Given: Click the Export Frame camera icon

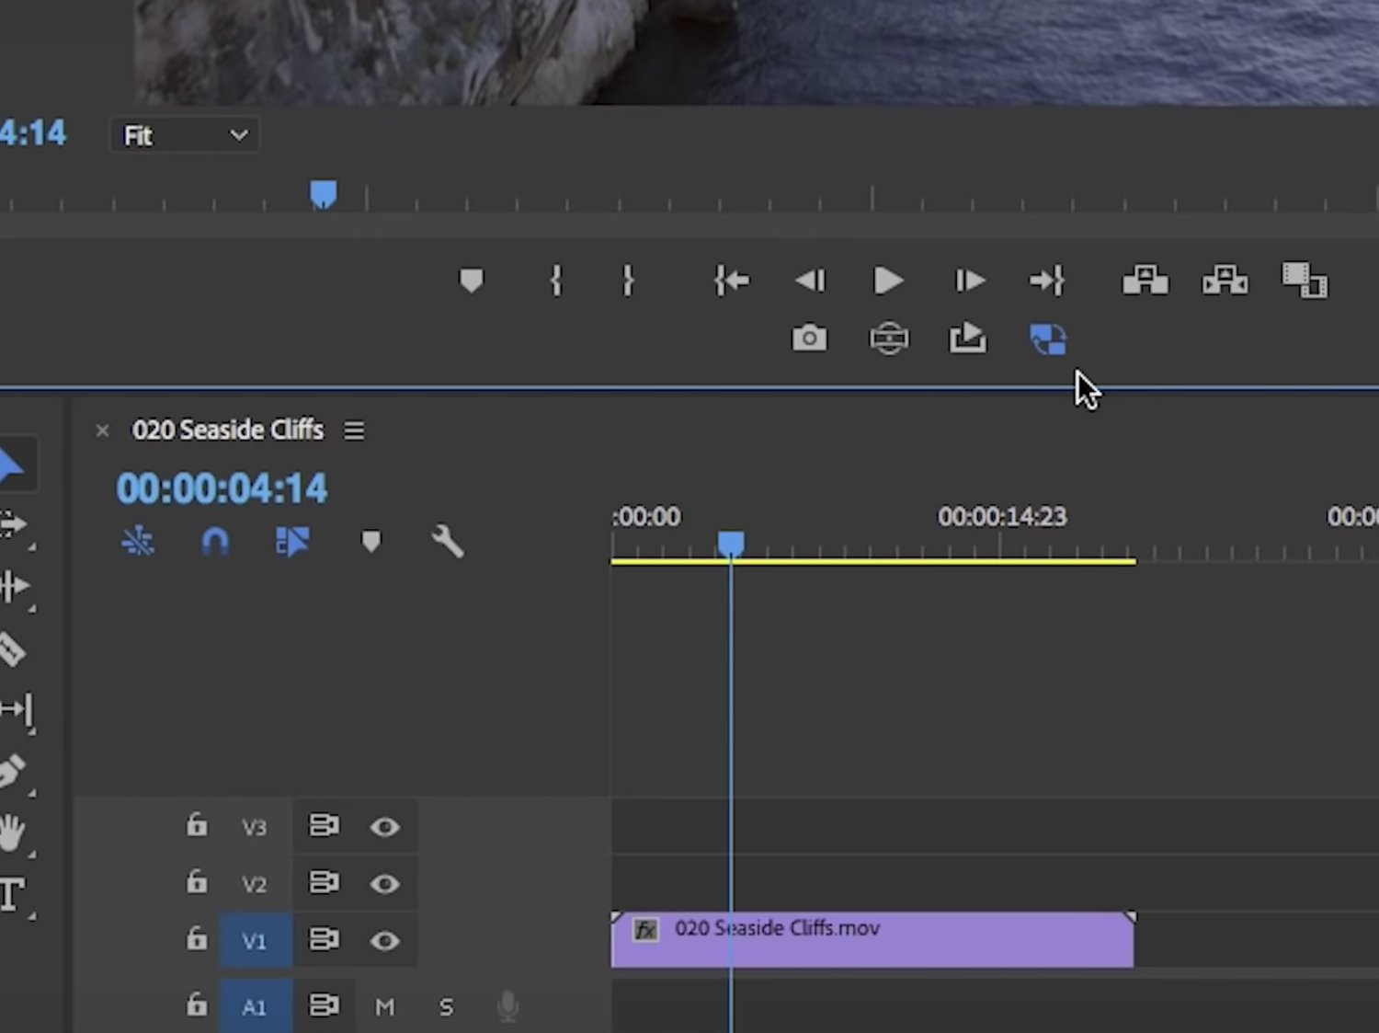Looking at the screenshot, I should (809, 339).
